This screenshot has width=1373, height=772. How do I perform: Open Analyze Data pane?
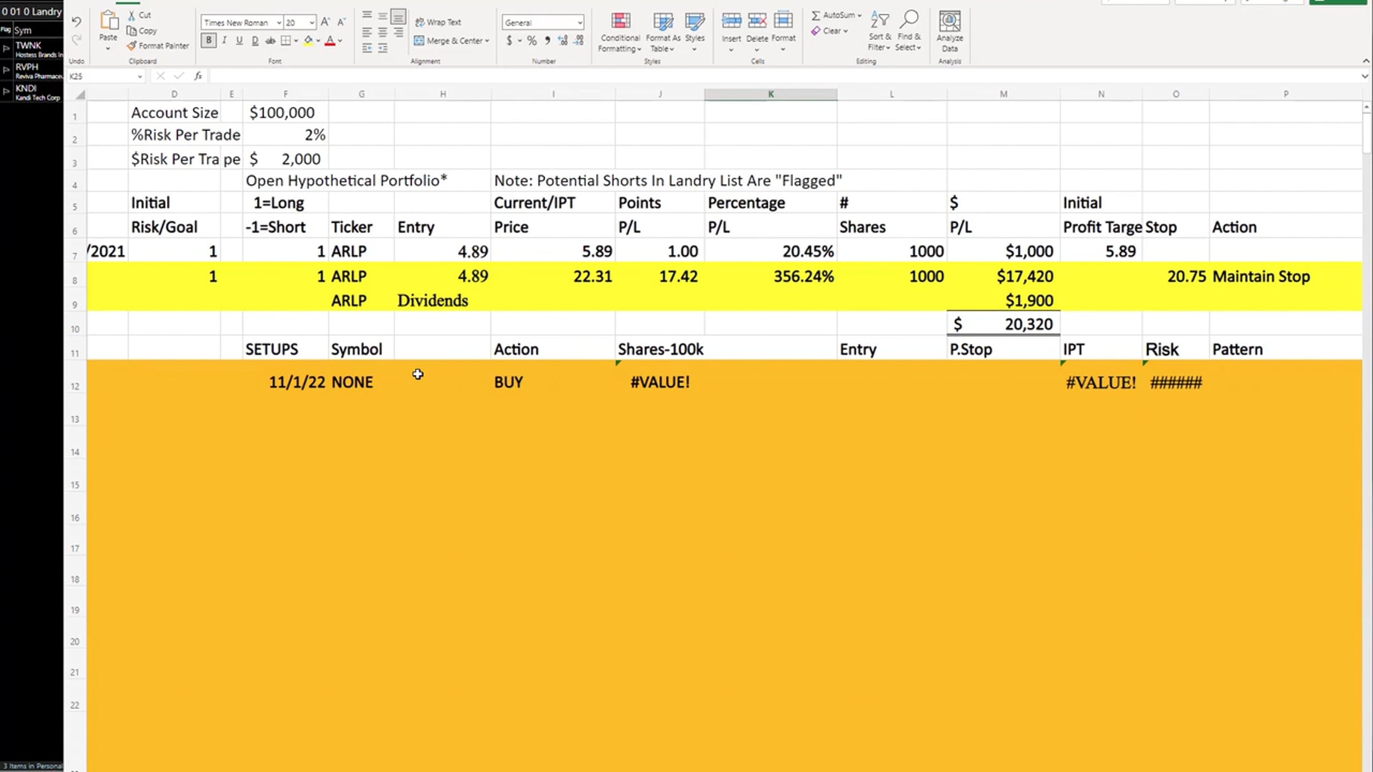click(x=950, y=31)
